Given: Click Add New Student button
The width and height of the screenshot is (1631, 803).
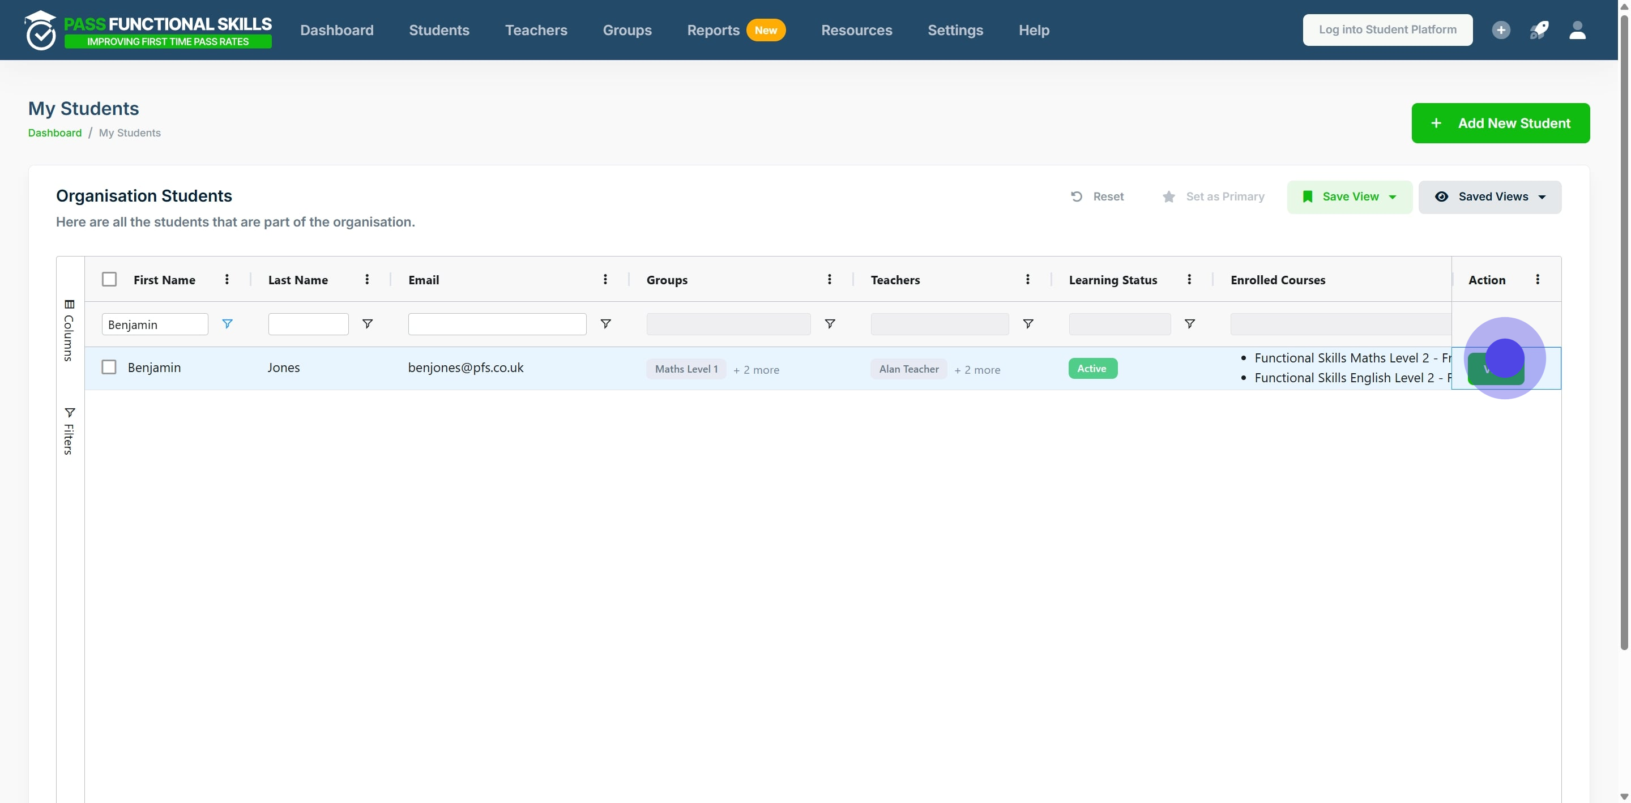Looking at the screenshot, I should pyautogui.click(x=1500, y=123).
